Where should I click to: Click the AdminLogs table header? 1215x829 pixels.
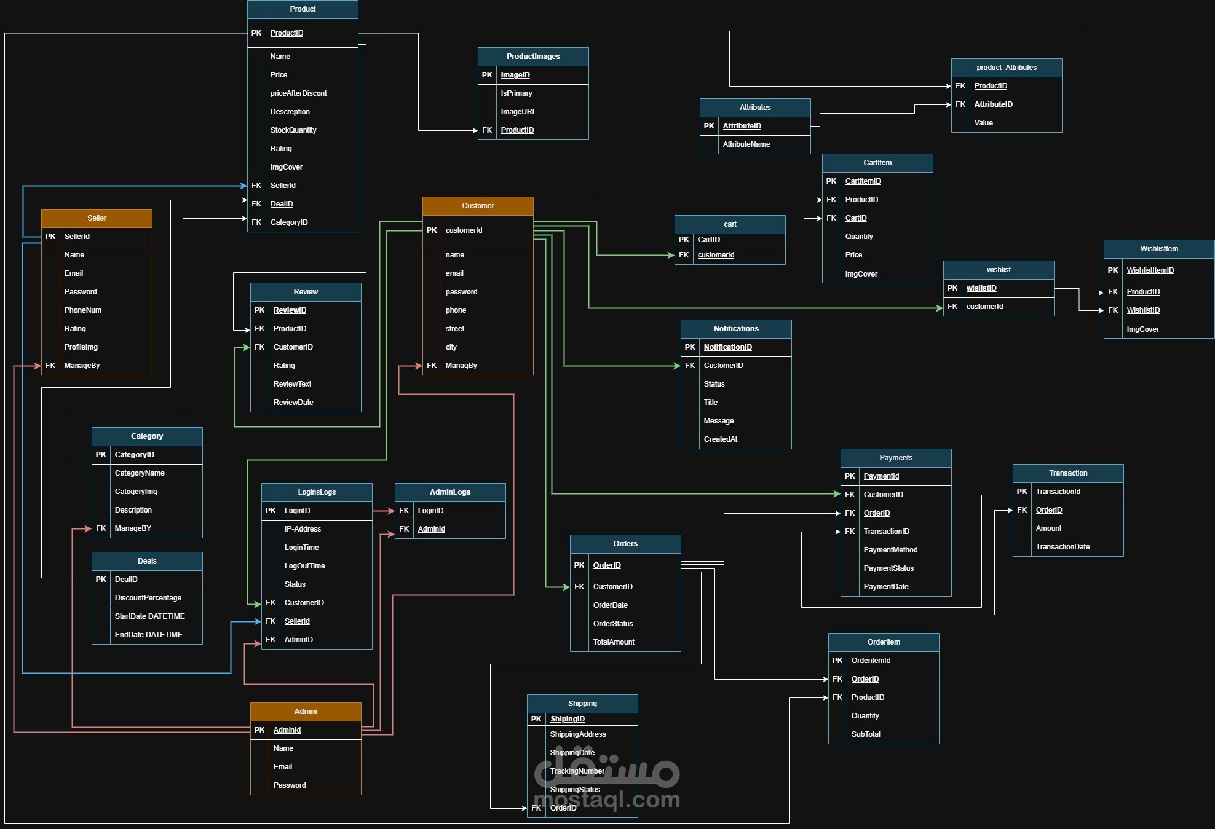click(x=450, y=492)
